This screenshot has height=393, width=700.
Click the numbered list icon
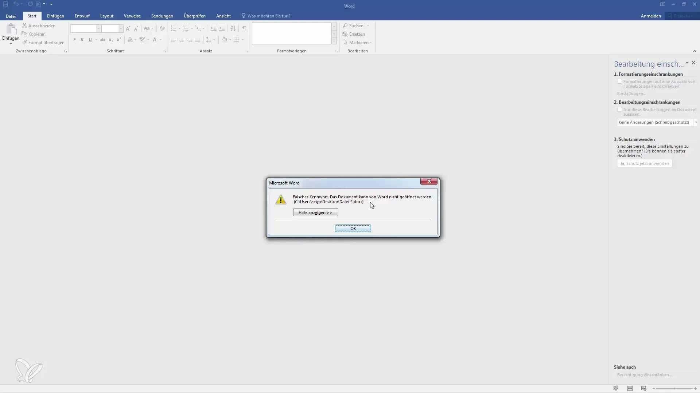pyautogui.click(x=186, y=28)
